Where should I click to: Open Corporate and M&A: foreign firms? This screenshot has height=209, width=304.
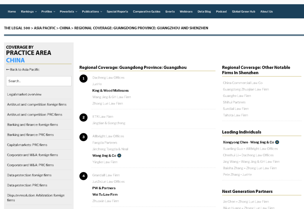click(32, 155)
